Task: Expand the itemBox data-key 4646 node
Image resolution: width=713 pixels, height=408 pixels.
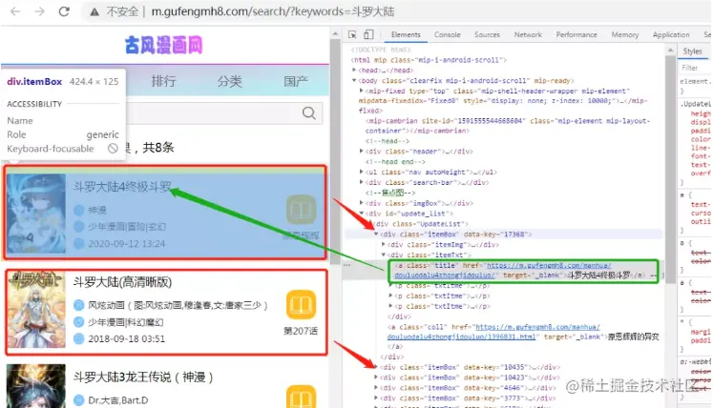Action: [376, 388]
